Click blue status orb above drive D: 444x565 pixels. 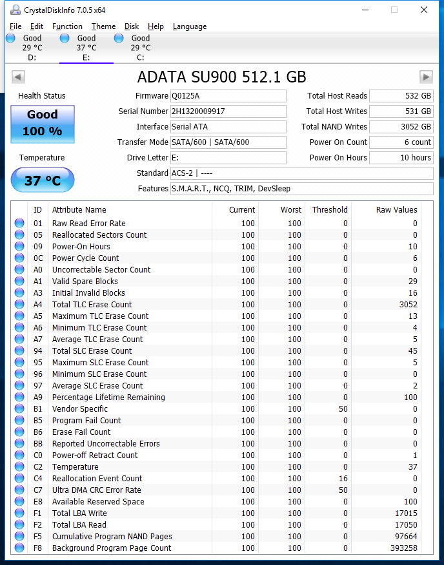pos(10,39)
